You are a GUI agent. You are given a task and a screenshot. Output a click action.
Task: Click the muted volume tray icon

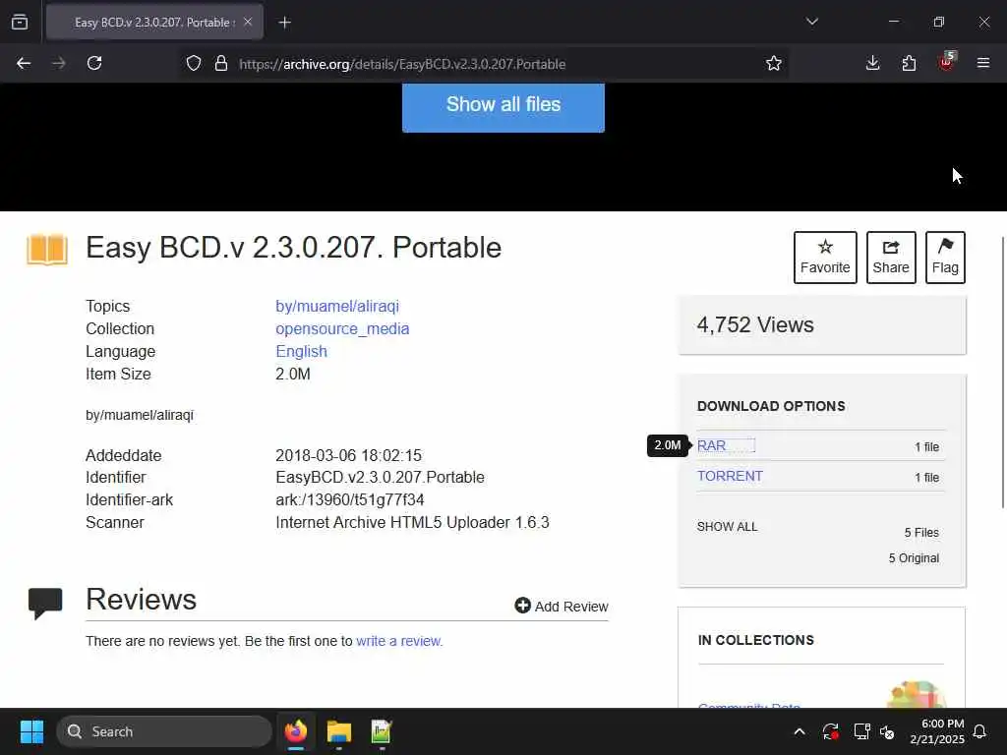(x=887, y=731)
